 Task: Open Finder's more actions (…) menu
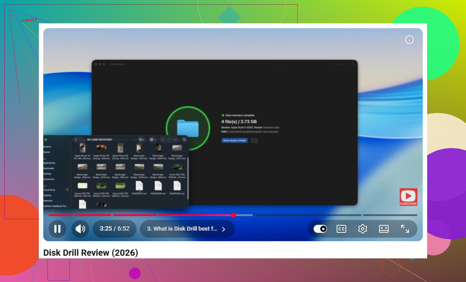point(175,140)
